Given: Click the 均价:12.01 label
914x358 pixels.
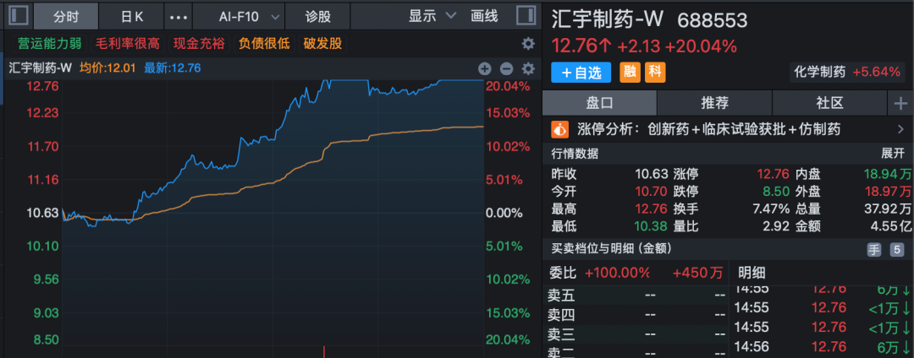Looking at the screenshot, I should (x=107, y=68).
